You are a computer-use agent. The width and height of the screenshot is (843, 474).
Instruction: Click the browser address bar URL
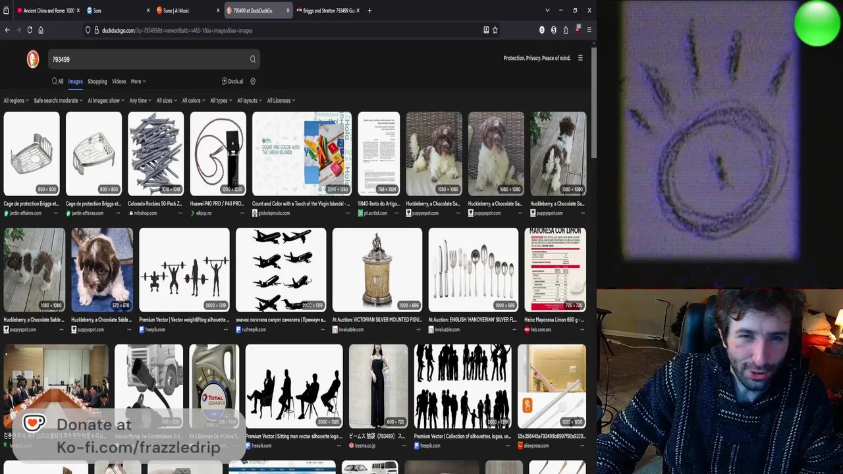coord(177,30)
